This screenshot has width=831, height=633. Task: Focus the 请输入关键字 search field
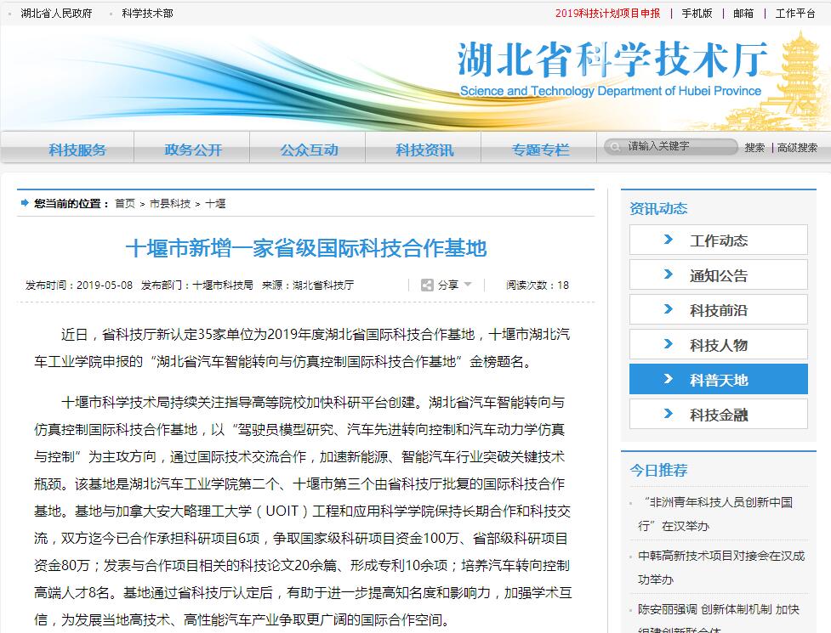[x=676, y=146]
